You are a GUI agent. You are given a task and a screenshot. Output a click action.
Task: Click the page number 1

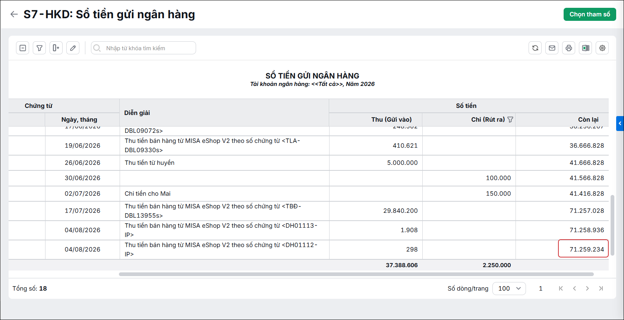pos(541,288)
